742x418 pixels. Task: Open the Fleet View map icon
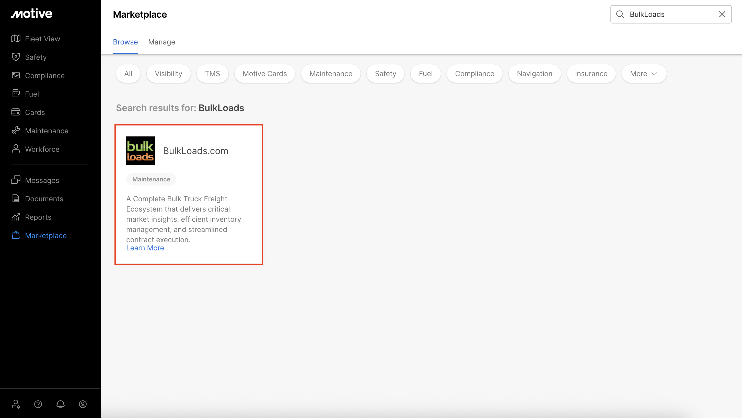pyautogui.click(x=16, y=39)
